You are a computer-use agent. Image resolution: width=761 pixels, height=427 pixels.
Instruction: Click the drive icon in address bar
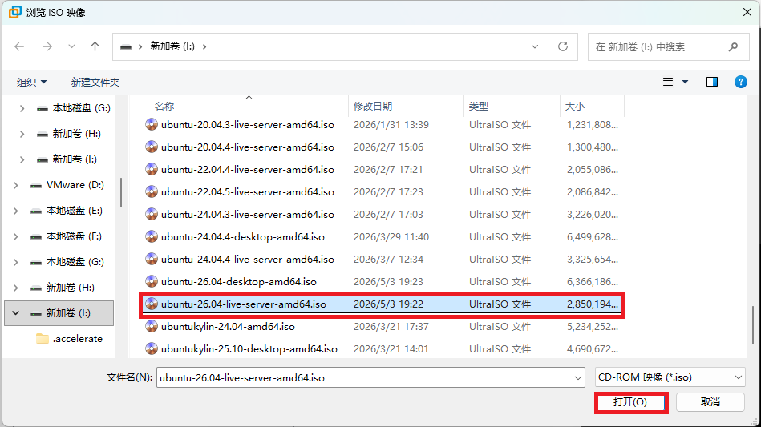(x=126, y=47)
